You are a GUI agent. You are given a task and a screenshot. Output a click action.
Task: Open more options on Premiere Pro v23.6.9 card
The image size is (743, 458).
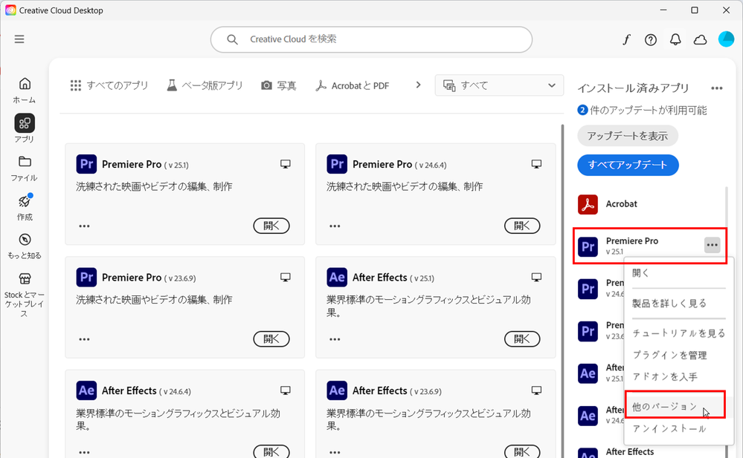pos(84,339)
